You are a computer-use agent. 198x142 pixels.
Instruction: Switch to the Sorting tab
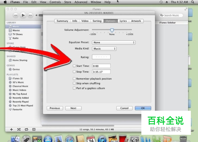click(x=97, y=21)
